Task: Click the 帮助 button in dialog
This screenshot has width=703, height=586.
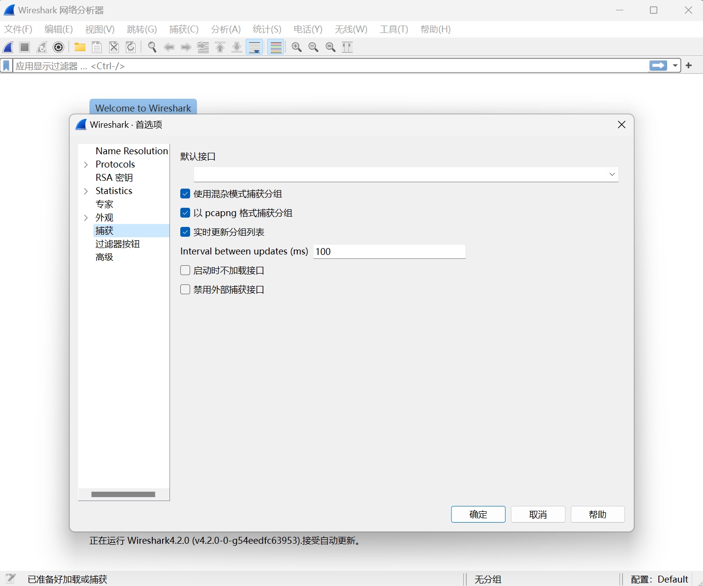Action: [x=597, y=514]
